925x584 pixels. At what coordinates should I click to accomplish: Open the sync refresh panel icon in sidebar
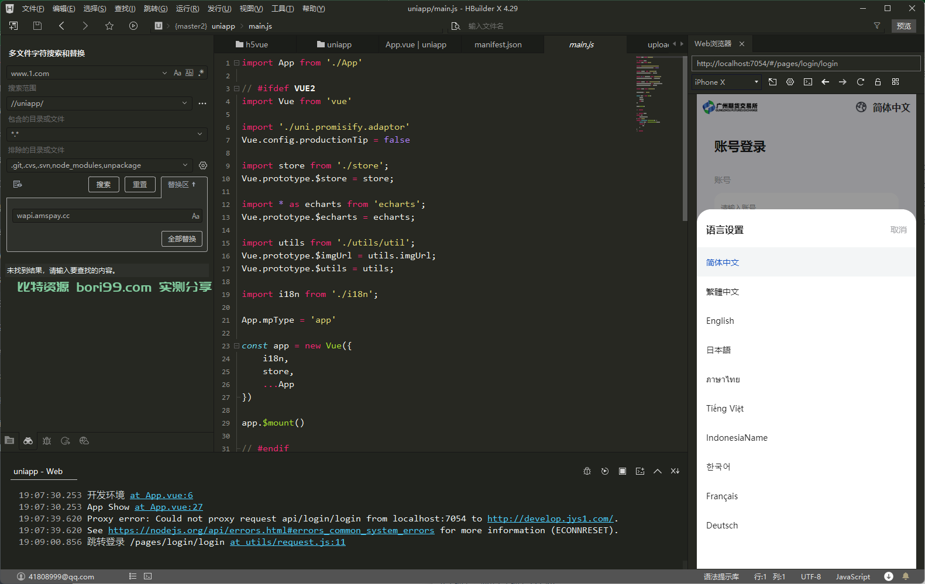point(66,441)
